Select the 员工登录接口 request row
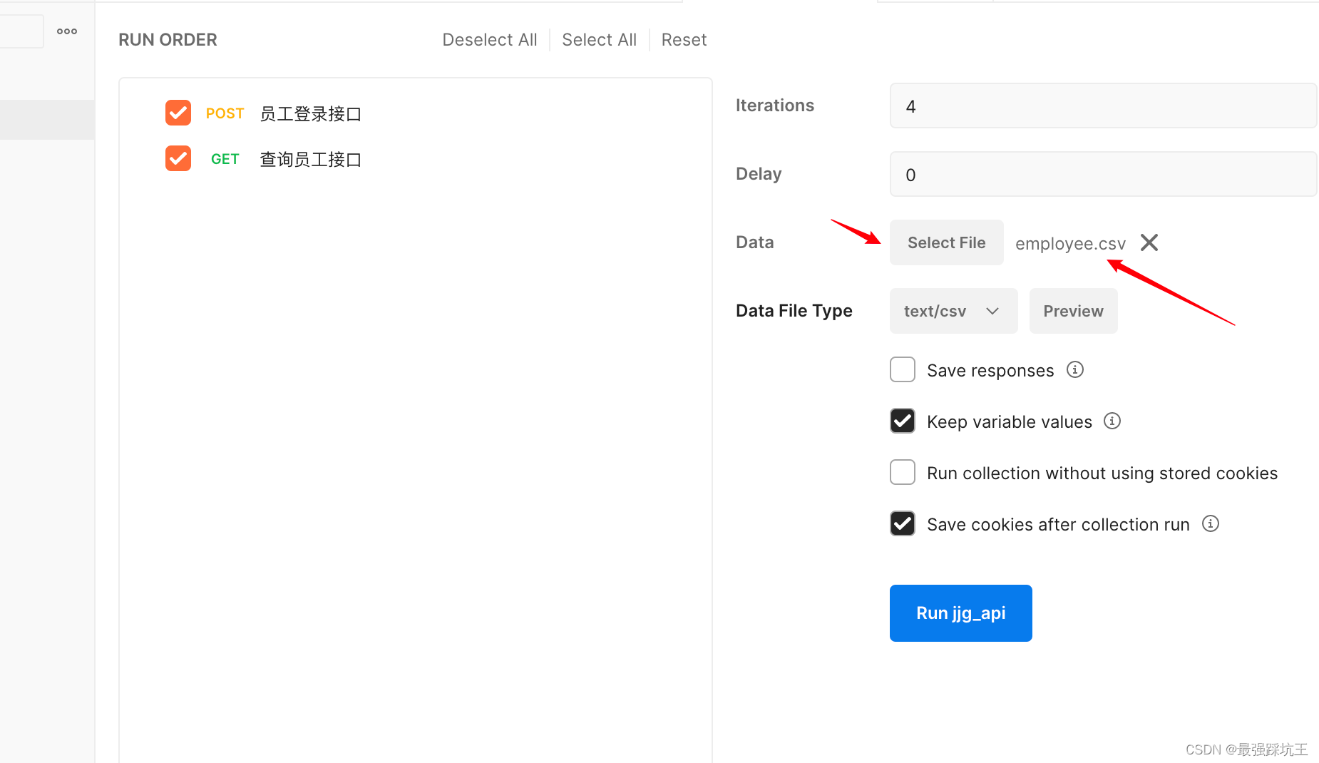1319x763 pixels. pyautogui.click(x=310, y=113)
